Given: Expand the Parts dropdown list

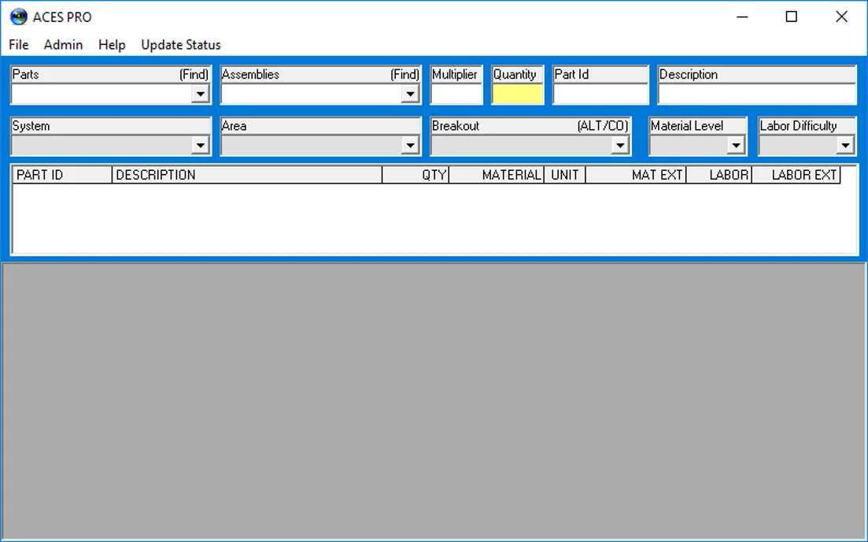Looking at the screenshot, I should [201, 95].
